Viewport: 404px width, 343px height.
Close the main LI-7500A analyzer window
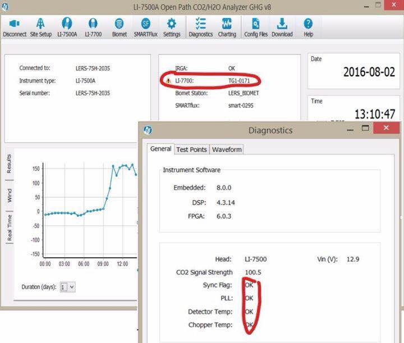394,5
